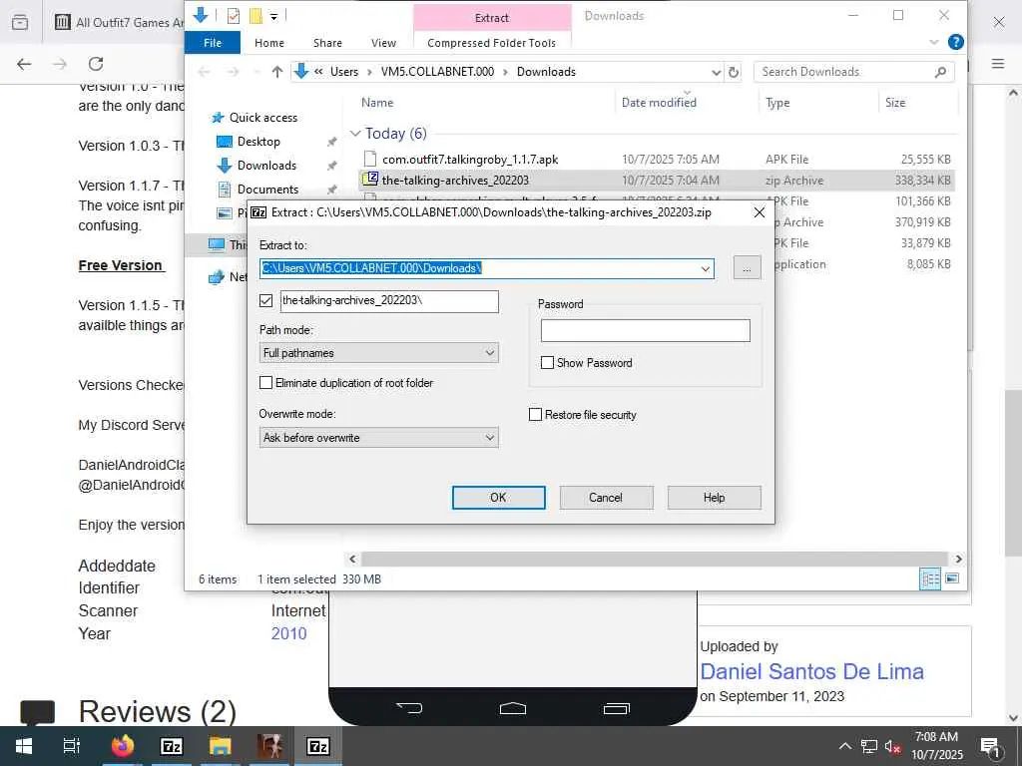Viewport: 1022px width, 766px height.
Task: Click the Password input field
Action: [646, 331]
